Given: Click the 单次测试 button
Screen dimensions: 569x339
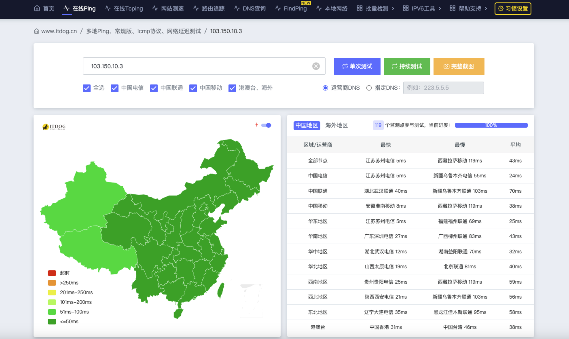Looking at the screenshot, I should click(x=357, y=66).
